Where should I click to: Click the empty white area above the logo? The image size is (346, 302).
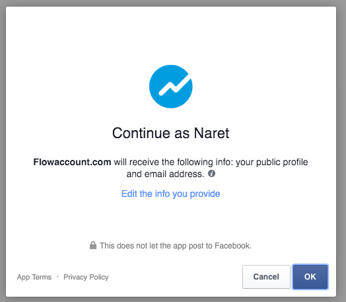tap(171, 35)
